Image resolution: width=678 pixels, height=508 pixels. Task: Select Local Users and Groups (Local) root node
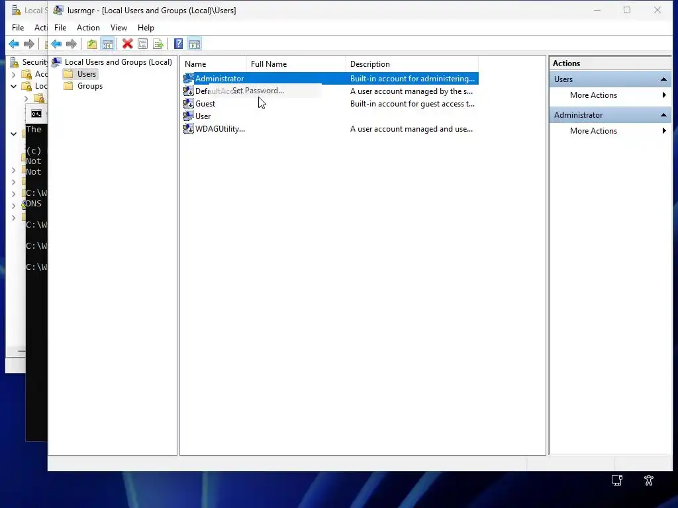pos(118,62)
